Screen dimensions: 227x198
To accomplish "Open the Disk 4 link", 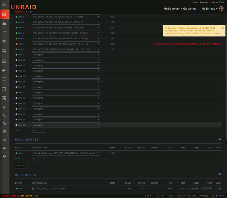I will tap(21, 28).
